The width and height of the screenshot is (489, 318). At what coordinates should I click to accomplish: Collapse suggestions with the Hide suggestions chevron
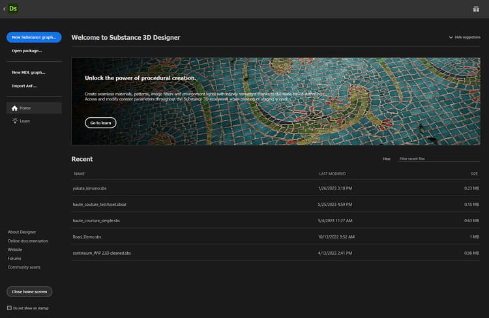(451, 37)
